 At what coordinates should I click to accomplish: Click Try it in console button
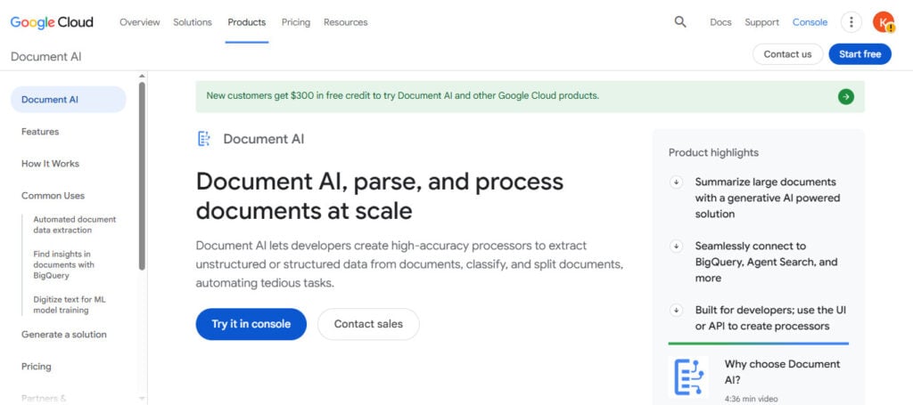[251, 324]
